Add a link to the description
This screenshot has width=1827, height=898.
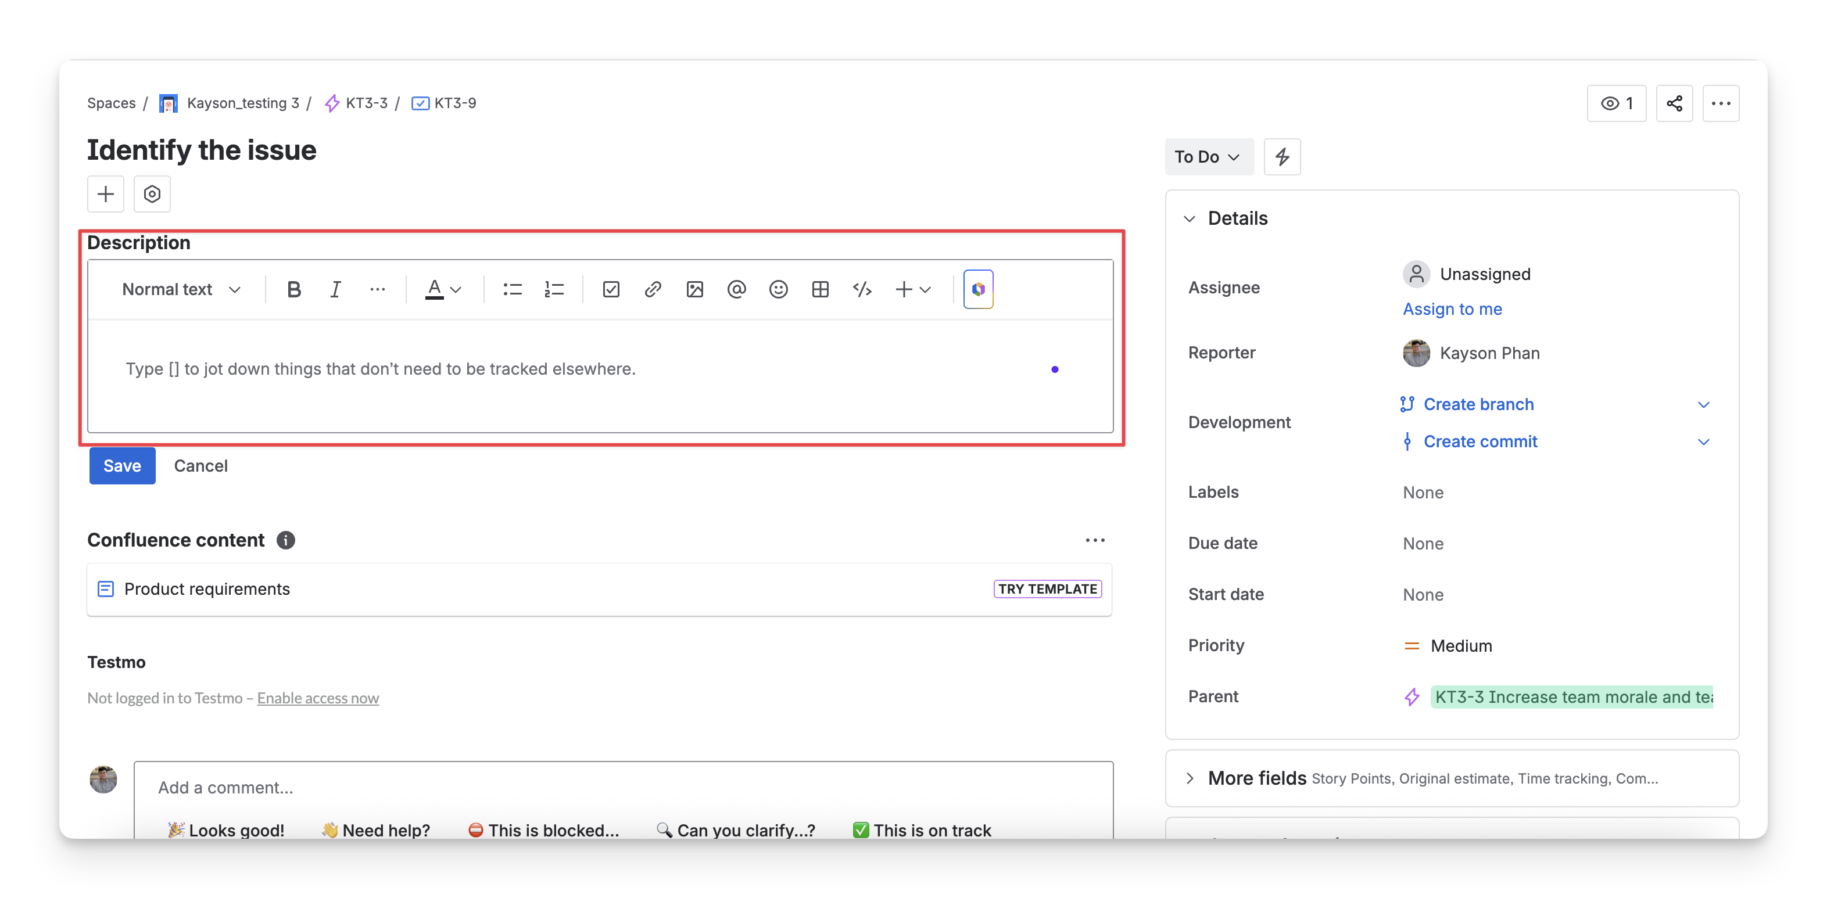click(653, 289)
